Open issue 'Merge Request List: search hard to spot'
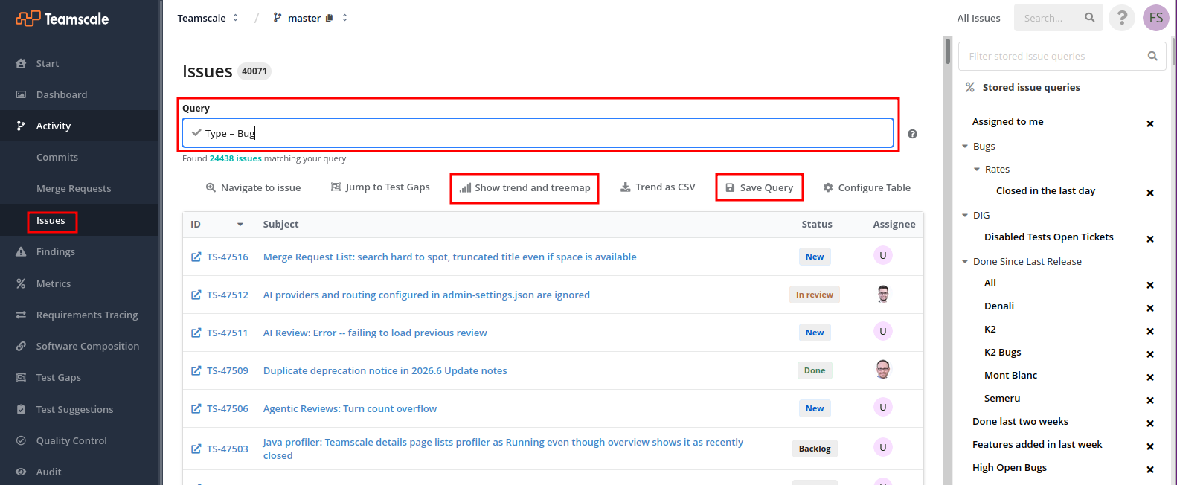 (449, 257)
